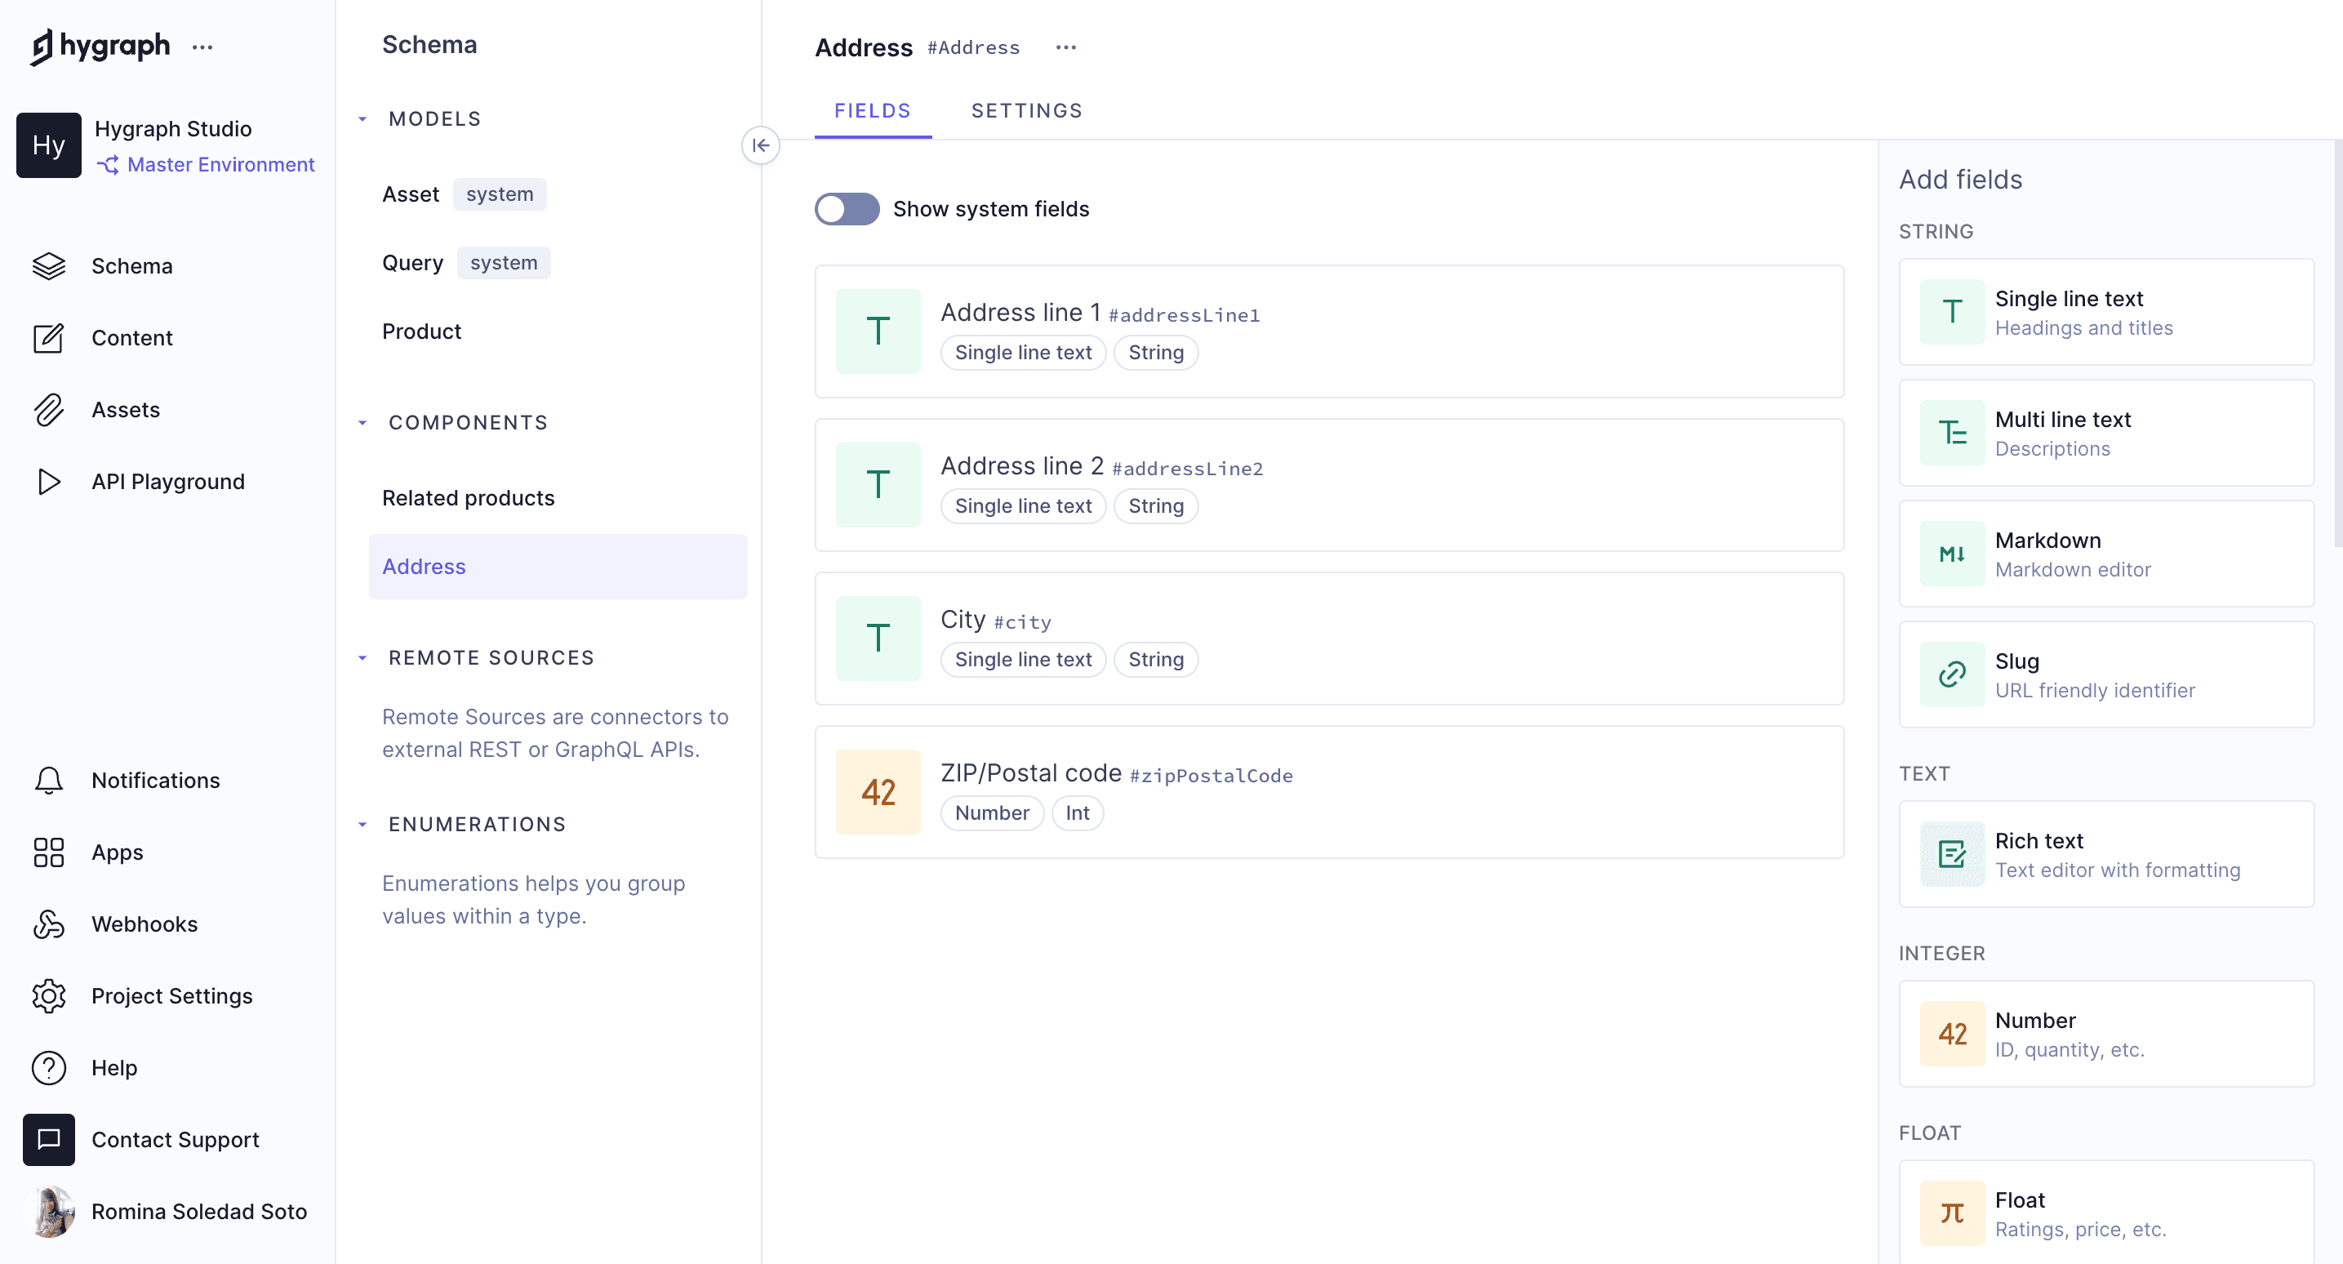2343x1264 pixels.
Task: Open Contact Support chat
Action: point(175,1139)
